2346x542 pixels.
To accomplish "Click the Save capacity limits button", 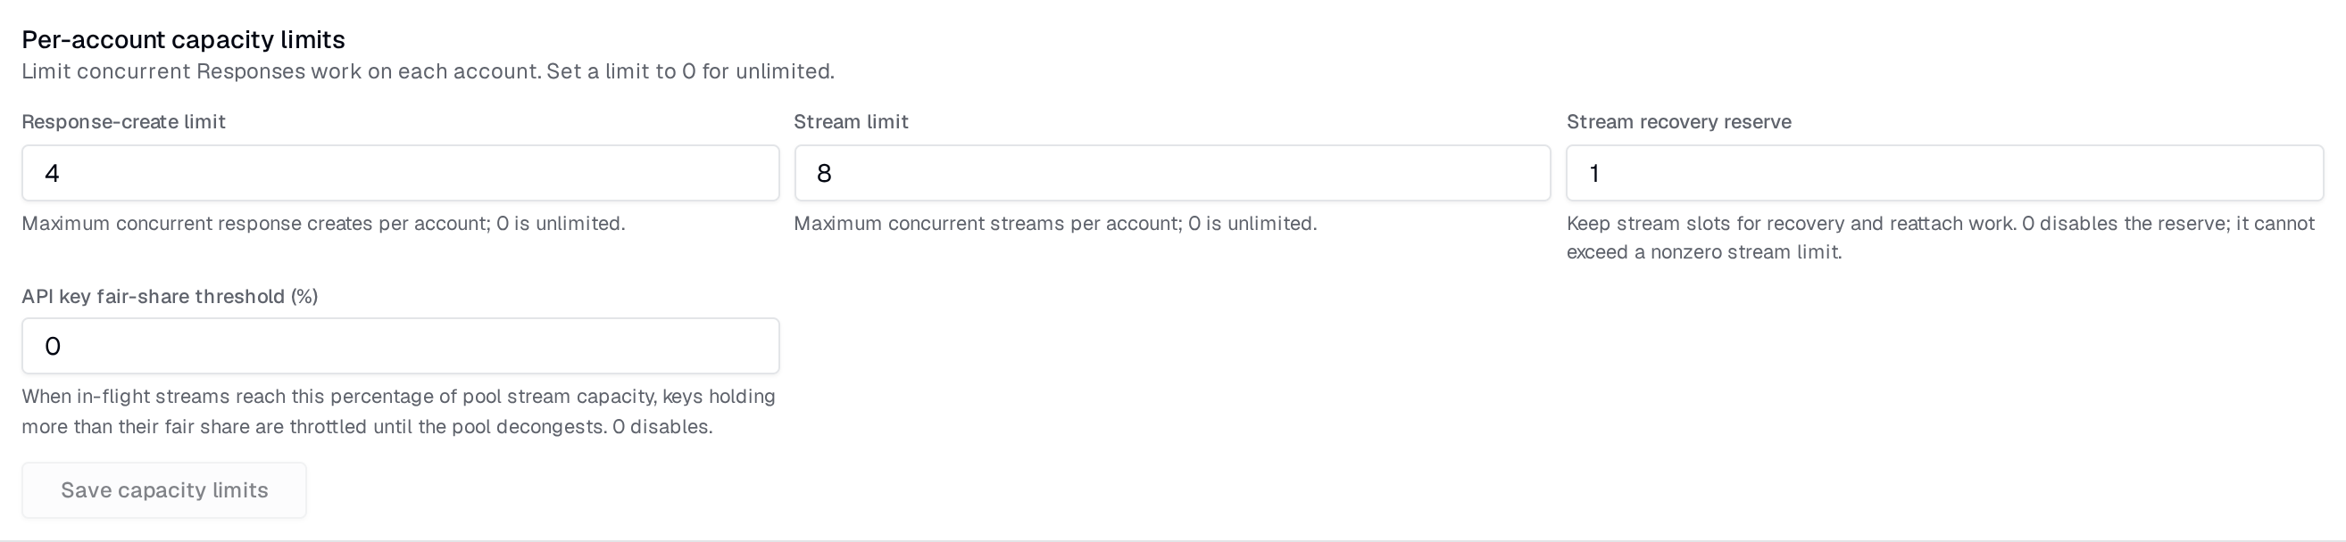I will pyautogui.click(x=164, y=490).
